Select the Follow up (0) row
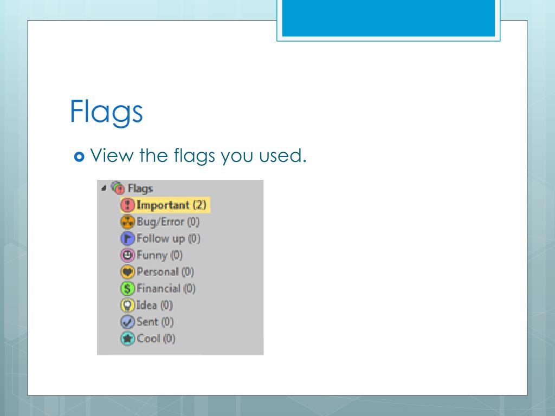Viewport: 555px width, 416px height. coord(160,238)
